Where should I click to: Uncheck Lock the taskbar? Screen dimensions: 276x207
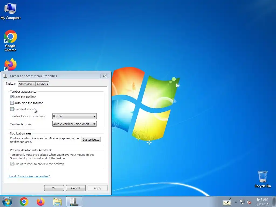[12, 97]
